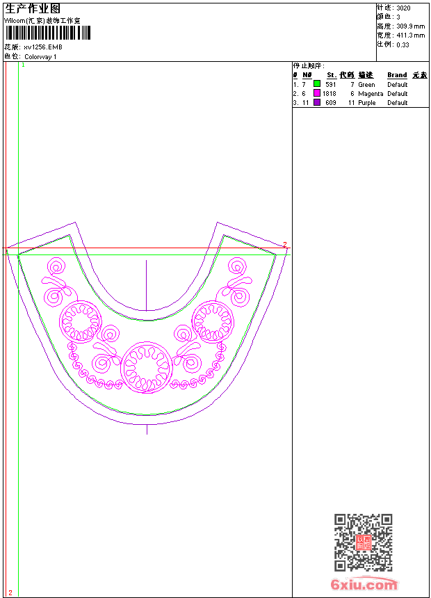Click the "N#" column header
This screenshot has height=598, width=431.
point(307,75)
